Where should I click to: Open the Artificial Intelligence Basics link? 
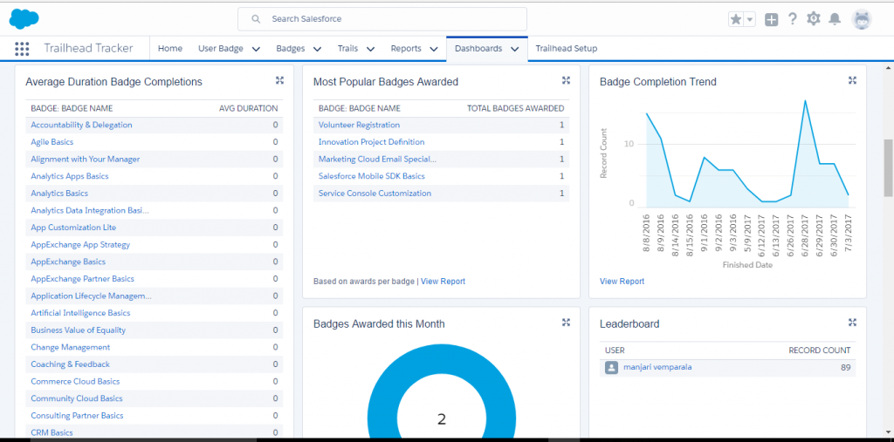pyautogui.click(x=80, y=313)
